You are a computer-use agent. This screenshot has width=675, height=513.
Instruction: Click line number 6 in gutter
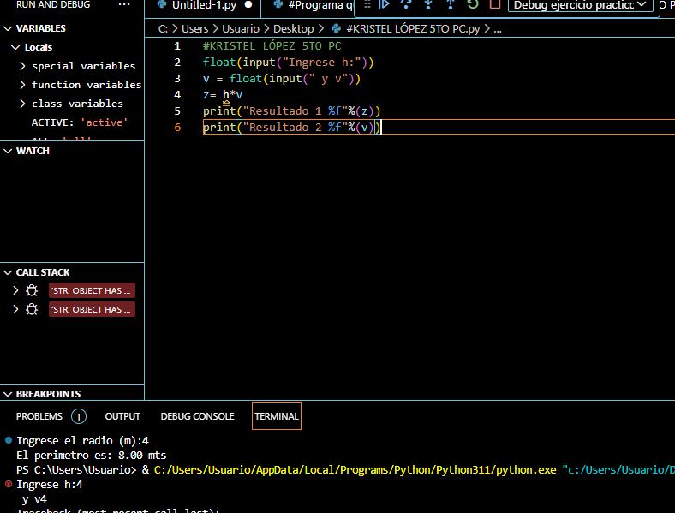click(177, 128)
